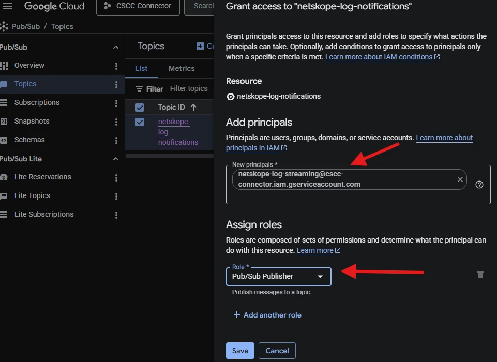Image resolution: width=497 pixels, height=362 pixels.
Task: Click the Cancel button
Action: [x=277, y=351]
